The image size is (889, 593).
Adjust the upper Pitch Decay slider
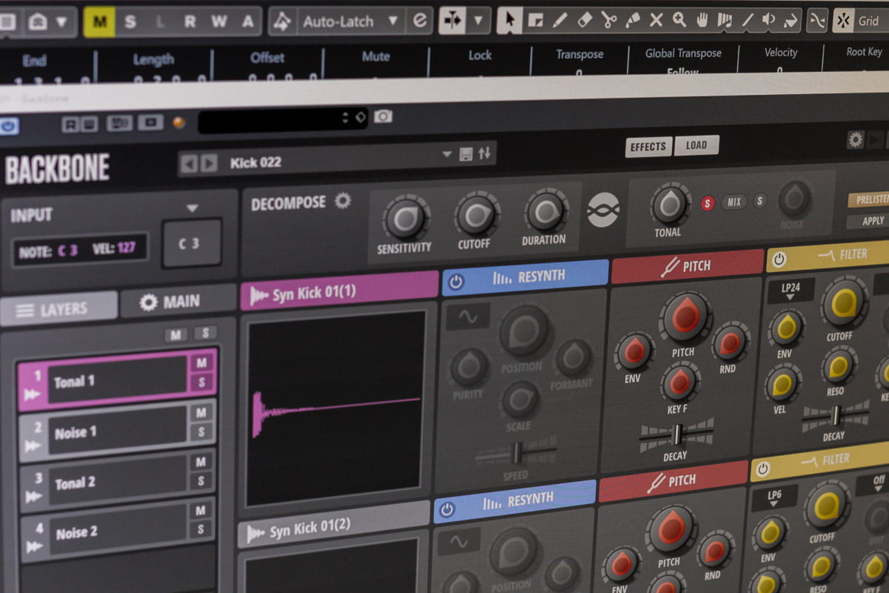click(x=676, y=433)
